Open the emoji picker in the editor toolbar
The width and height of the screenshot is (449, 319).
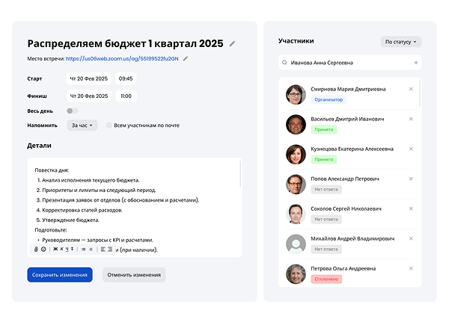tap(43, 249)
